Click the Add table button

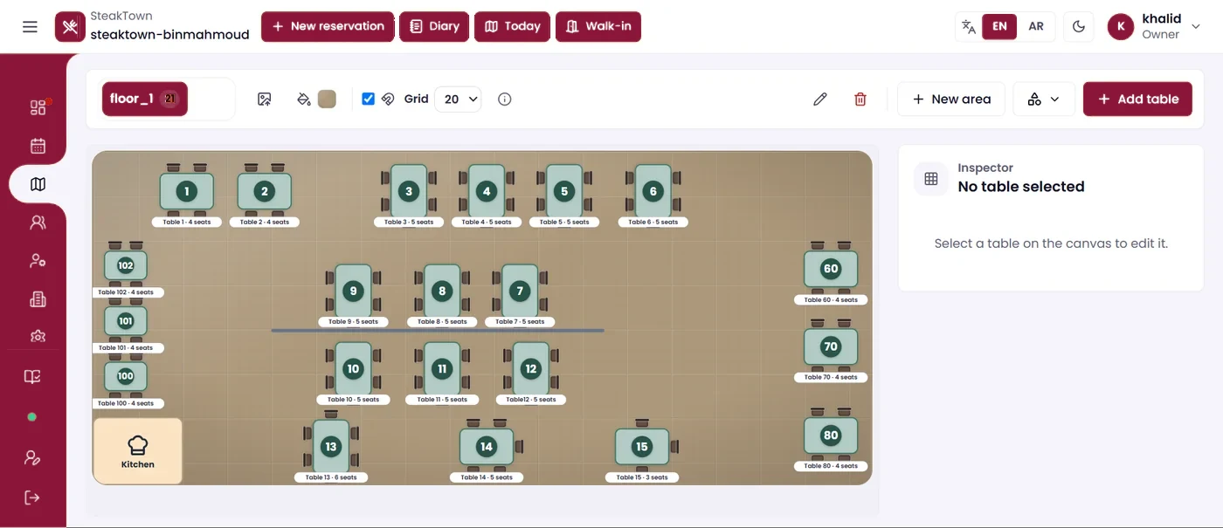click(1137, 99)
